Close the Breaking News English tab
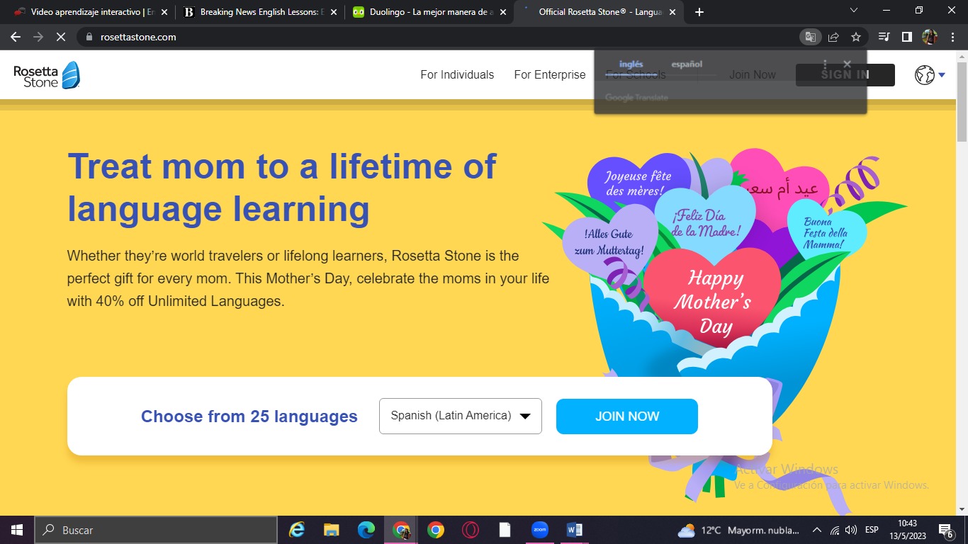Image resolution: width=968 pixels, height=544 pixels. [x=334, y=12]
